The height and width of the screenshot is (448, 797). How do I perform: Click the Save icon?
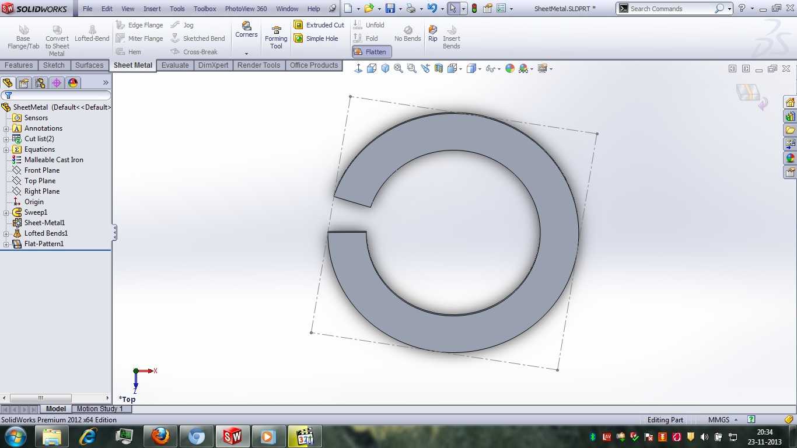(x=390, y=9)
